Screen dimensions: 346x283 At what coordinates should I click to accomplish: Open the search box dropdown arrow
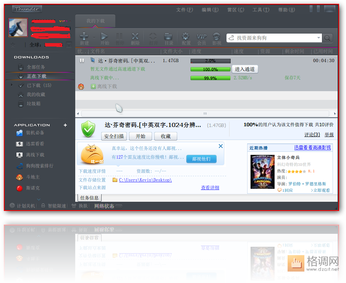coord(319,38)
